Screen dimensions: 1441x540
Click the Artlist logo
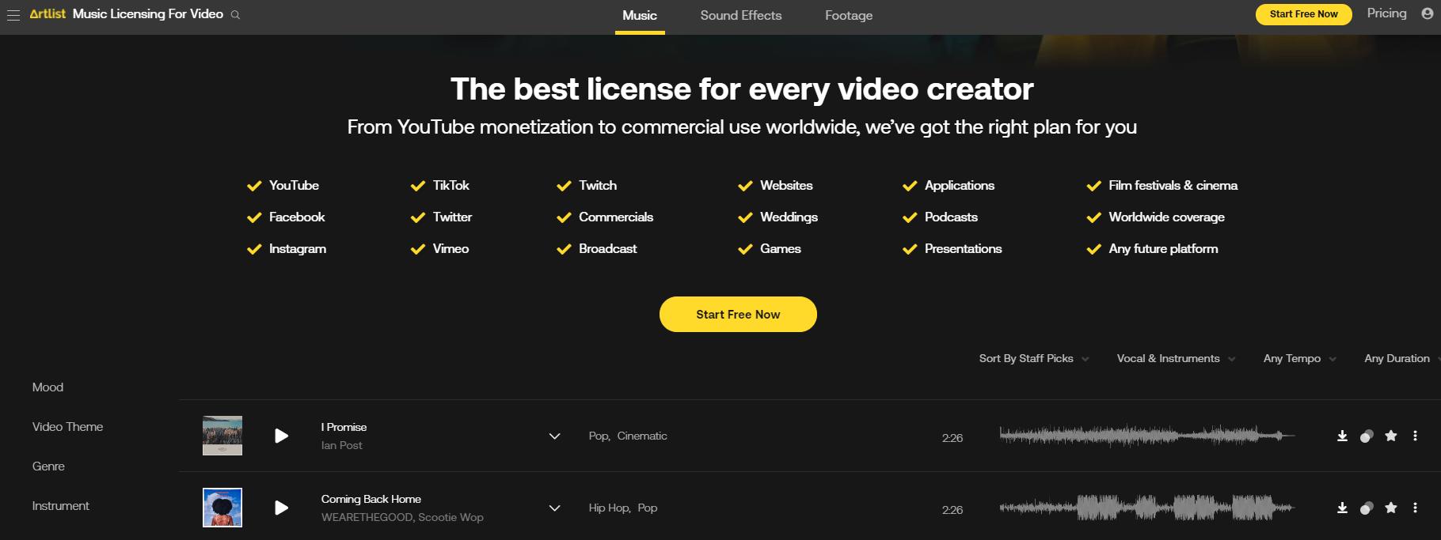(48, 14)
